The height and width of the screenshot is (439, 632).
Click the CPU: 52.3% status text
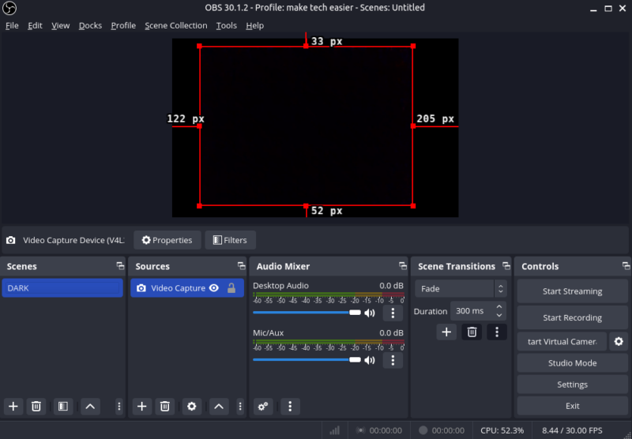point(502,430)
